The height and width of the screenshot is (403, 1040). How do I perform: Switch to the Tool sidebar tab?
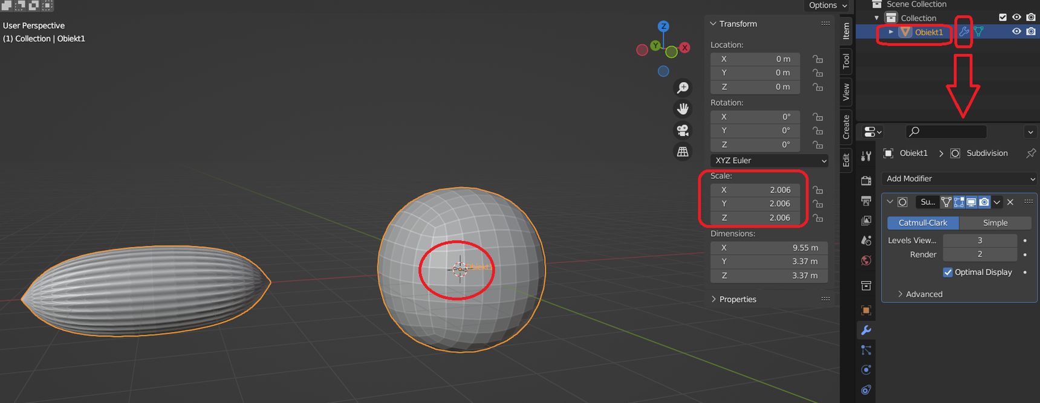point(846,60)
